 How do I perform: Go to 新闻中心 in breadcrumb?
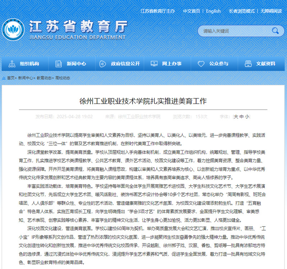pos(26,78)
